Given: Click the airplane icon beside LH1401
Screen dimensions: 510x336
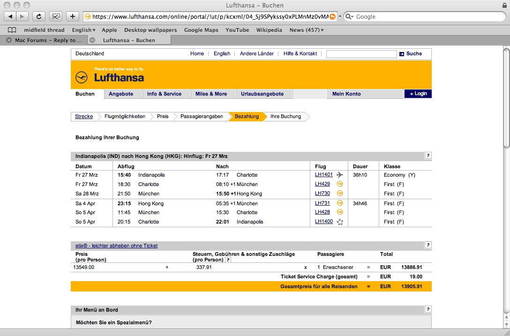Looking at the screenshot, I should coord(339,175).
